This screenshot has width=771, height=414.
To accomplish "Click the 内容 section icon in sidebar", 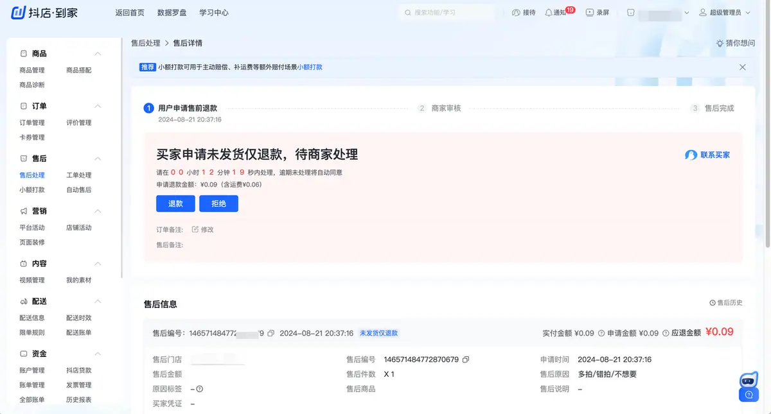I will pos(24,264).
